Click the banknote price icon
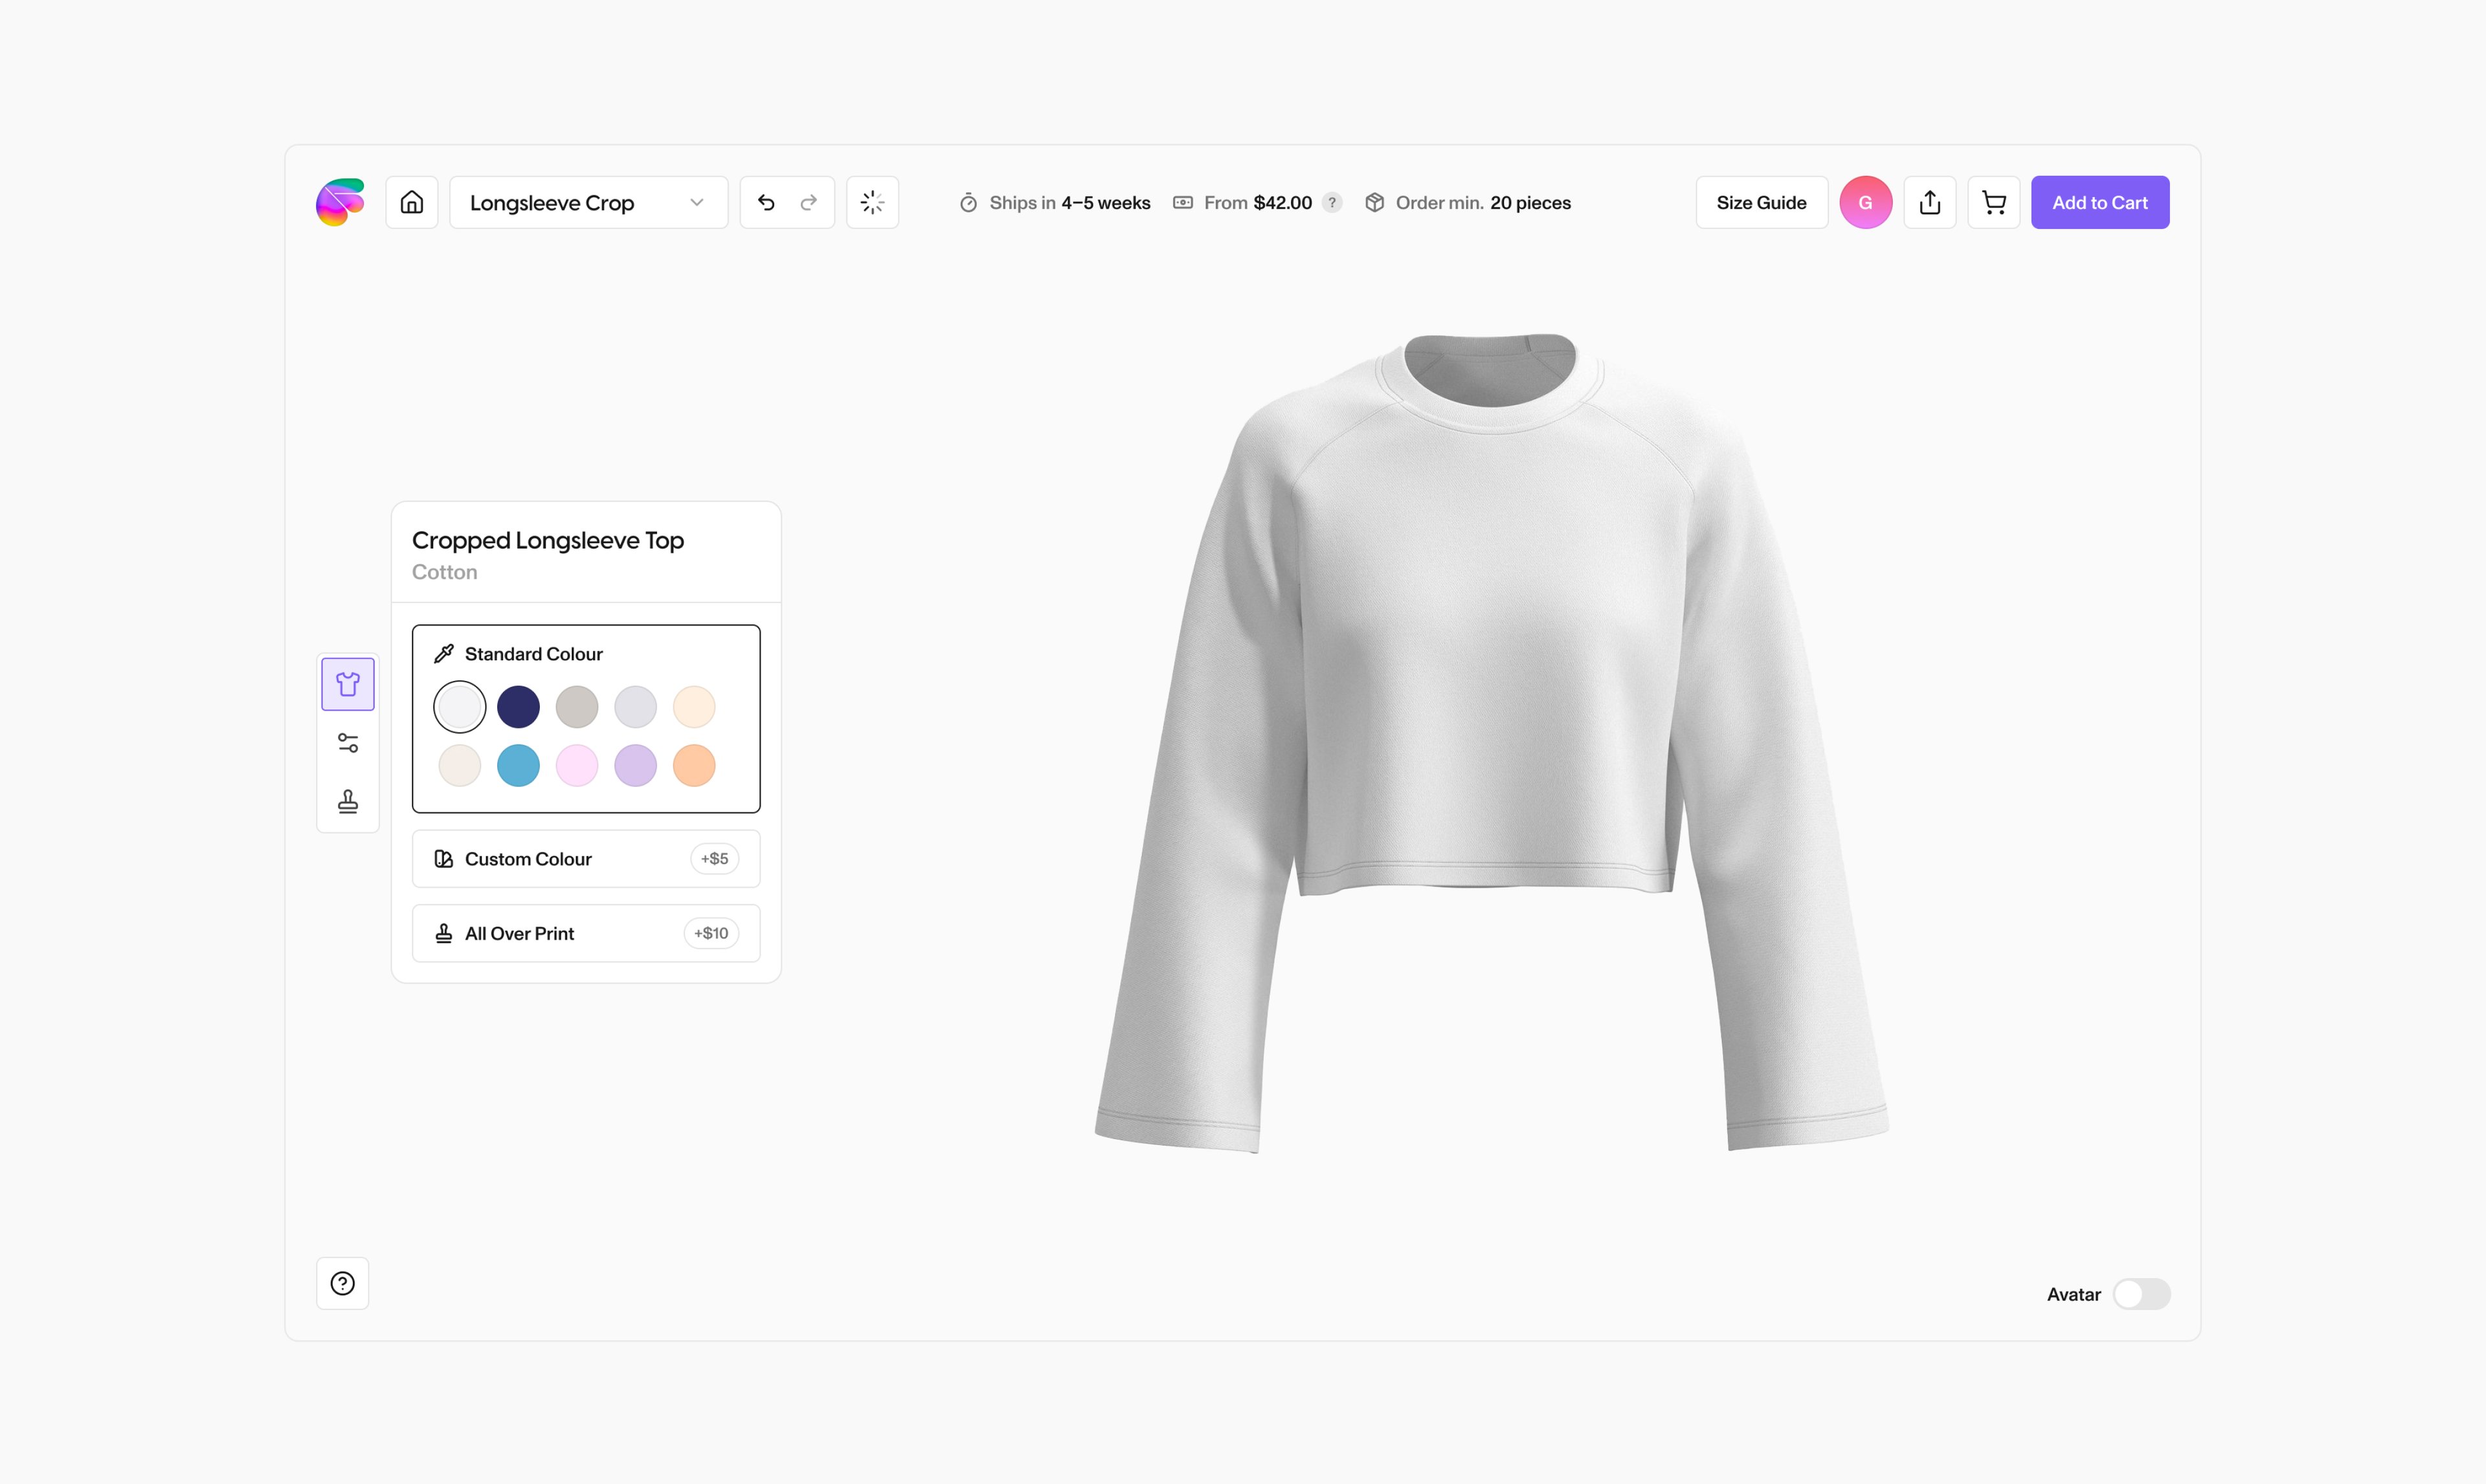Image resolution: width=2486 pixels, height=1484 pixels. point(1183,202)
